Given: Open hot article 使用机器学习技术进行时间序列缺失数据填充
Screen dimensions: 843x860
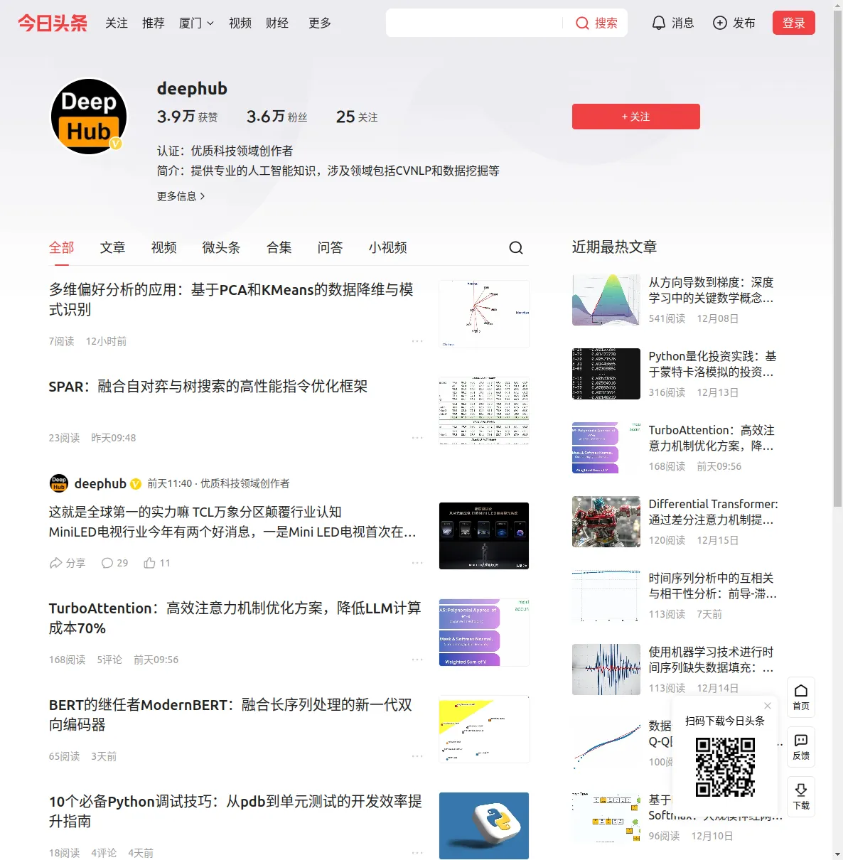Looking at the screenshot, I should (712, 660).
